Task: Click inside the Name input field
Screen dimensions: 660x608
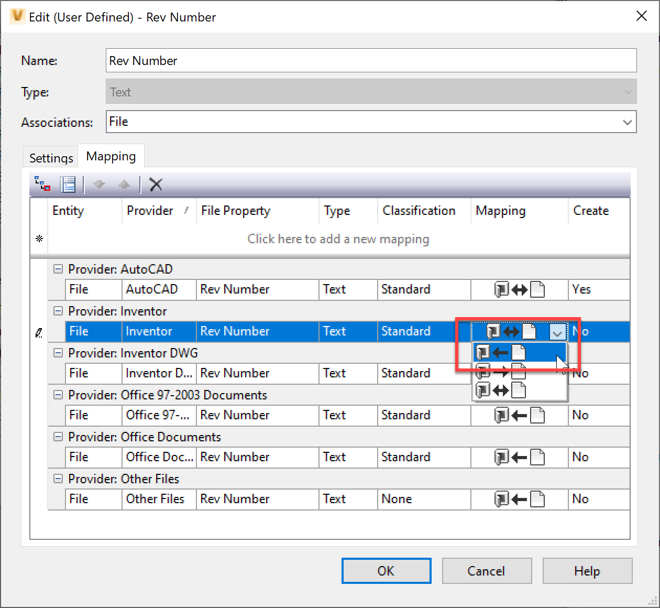Action: click(x=370, y=60)
